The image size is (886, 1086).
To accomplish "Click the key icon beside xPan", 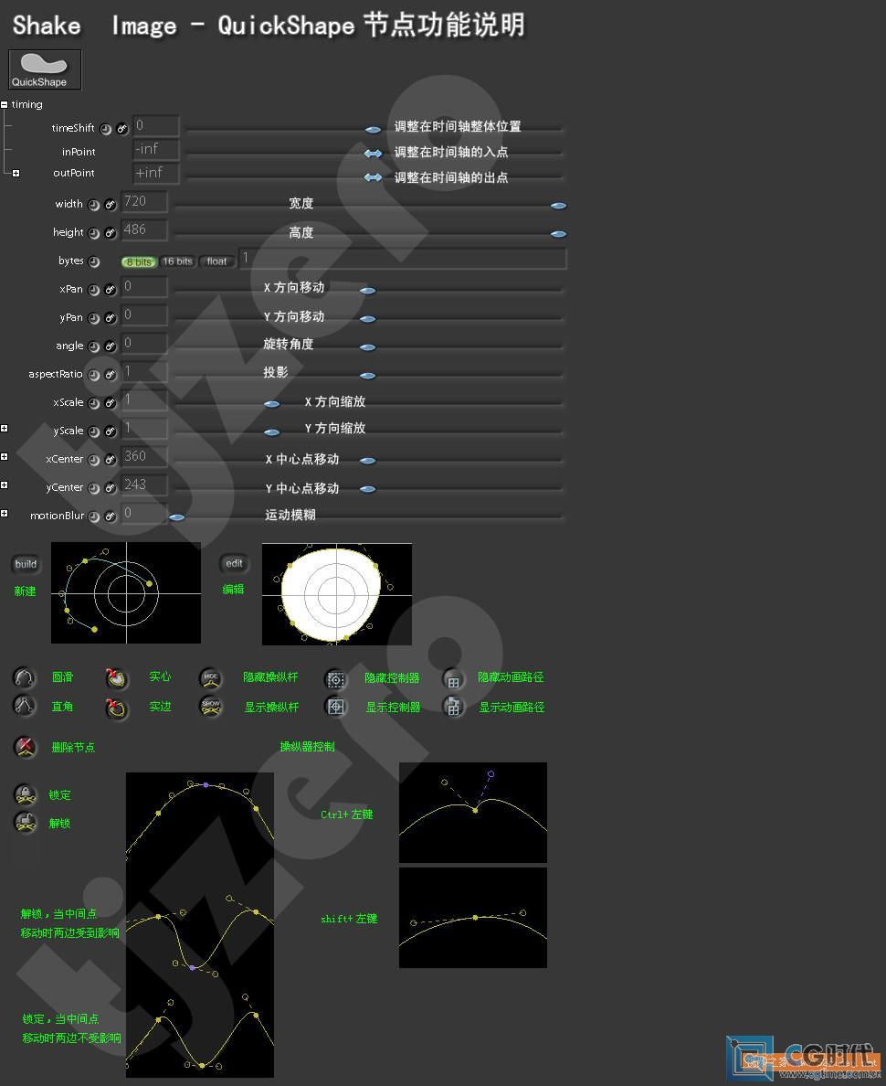I will [111, 290].
